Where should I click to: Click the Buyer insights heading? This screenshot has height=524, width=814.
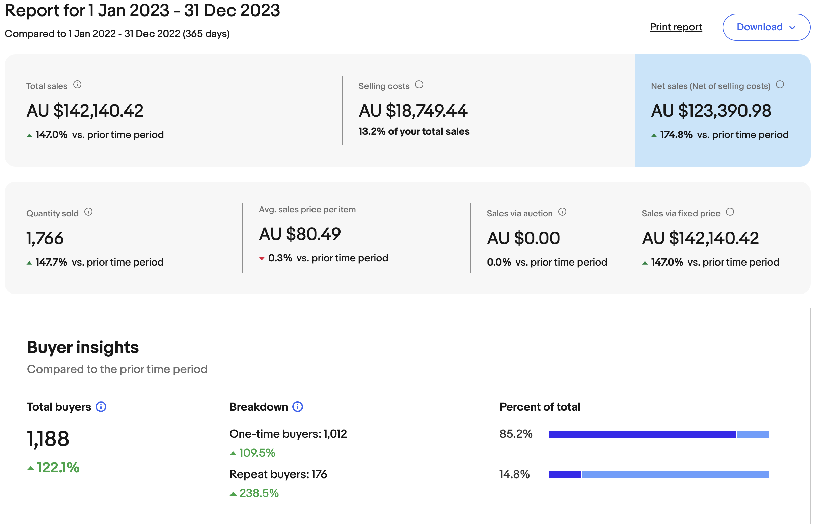tap(83, 347)
